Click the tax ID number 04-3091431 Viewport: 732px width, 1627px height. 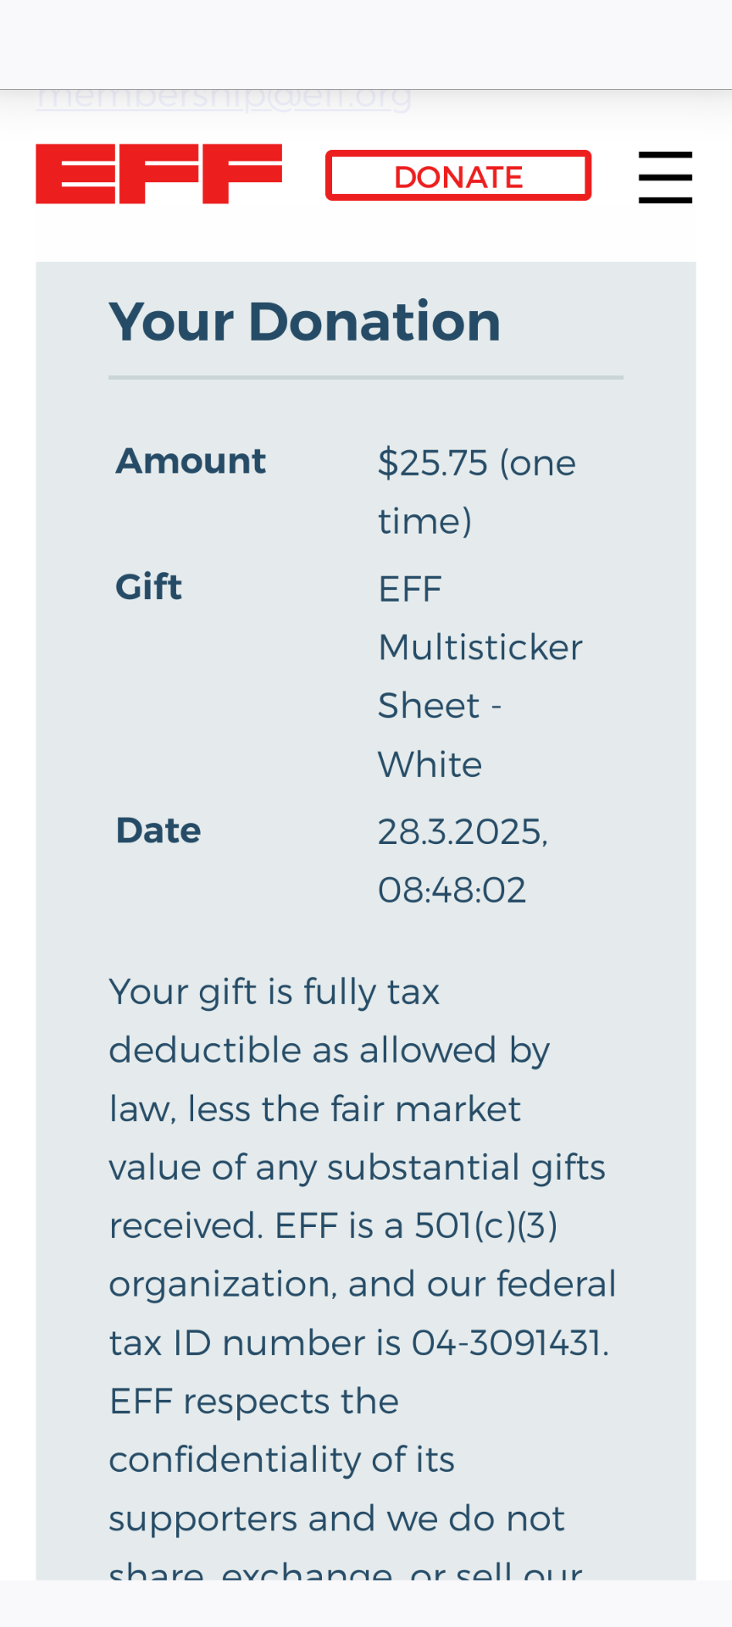(x=507, y=1343)
